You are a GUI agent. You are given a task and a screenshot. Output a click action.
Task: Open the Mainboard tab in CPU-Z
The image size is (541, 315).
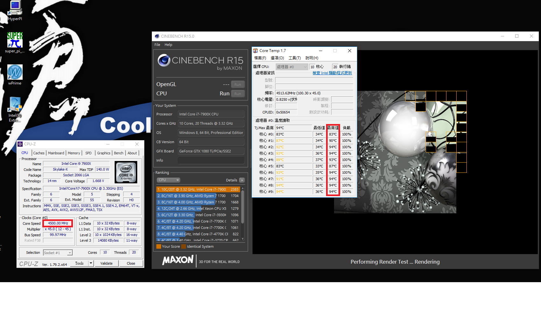tap(56, 153)
